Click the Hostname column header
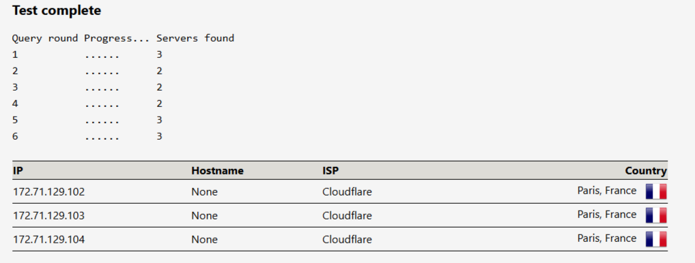The width and height of the screenshot is (695, 263). [x=217, y=170]
